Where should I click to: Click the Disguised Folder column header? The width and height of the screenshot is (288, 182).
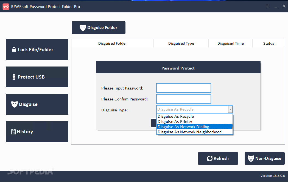click(112, 44)
